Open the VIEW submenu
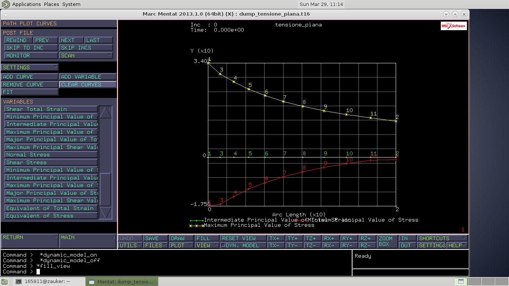 (207, 245)
